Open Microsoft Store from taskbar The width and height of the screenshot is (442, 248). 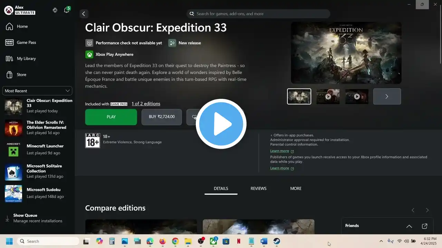(x=226, y=241)
